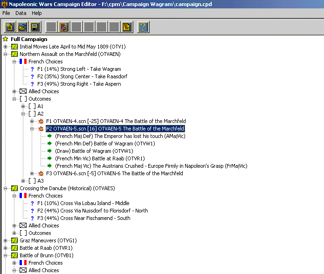Click the star icon next to Full Campaign
This screenshot has height=274, width=324.
6,39
